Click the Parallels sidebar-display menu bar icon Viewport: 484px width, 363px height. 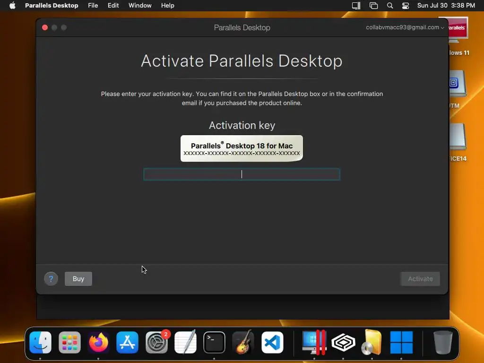pos(356,6)
